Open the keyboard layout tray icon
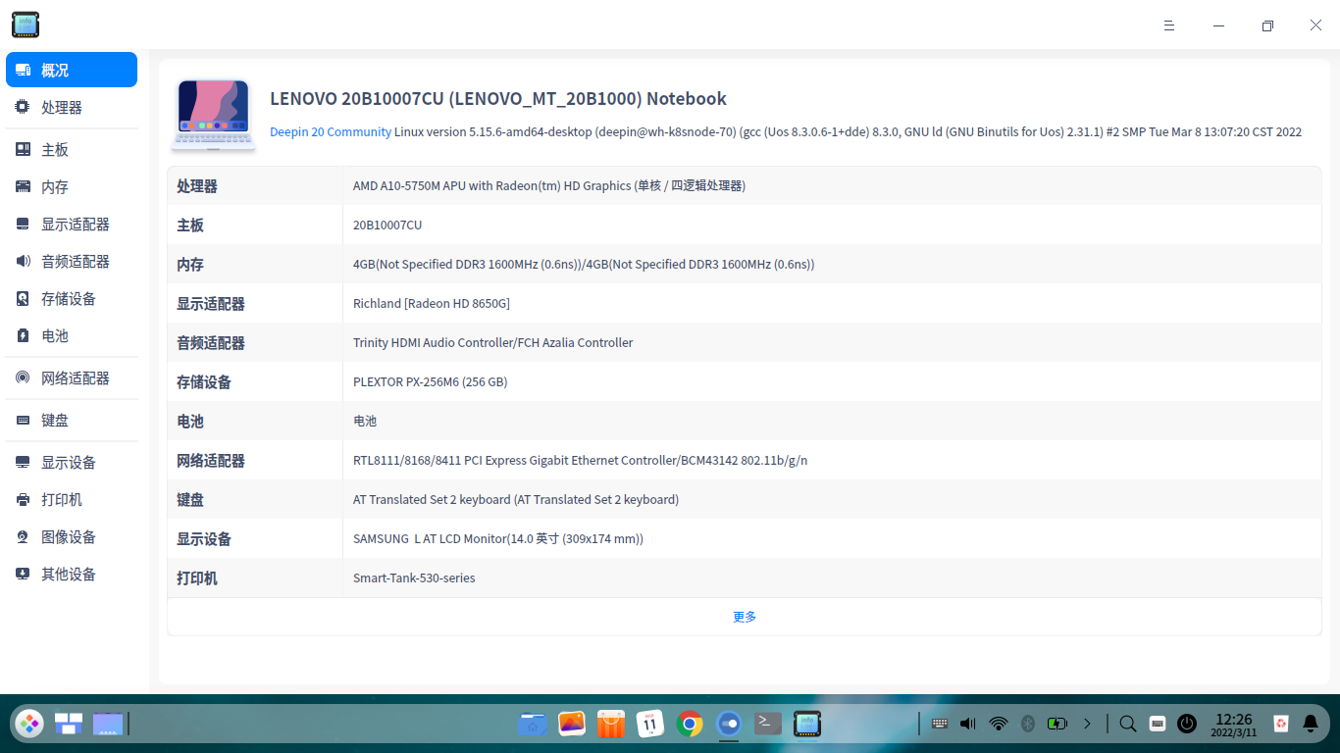 coord(940,724)
